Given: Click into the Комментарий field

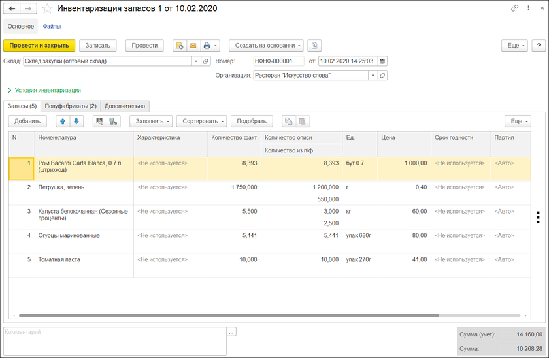Looking at the screenshot, I should [x=114, y=340].
